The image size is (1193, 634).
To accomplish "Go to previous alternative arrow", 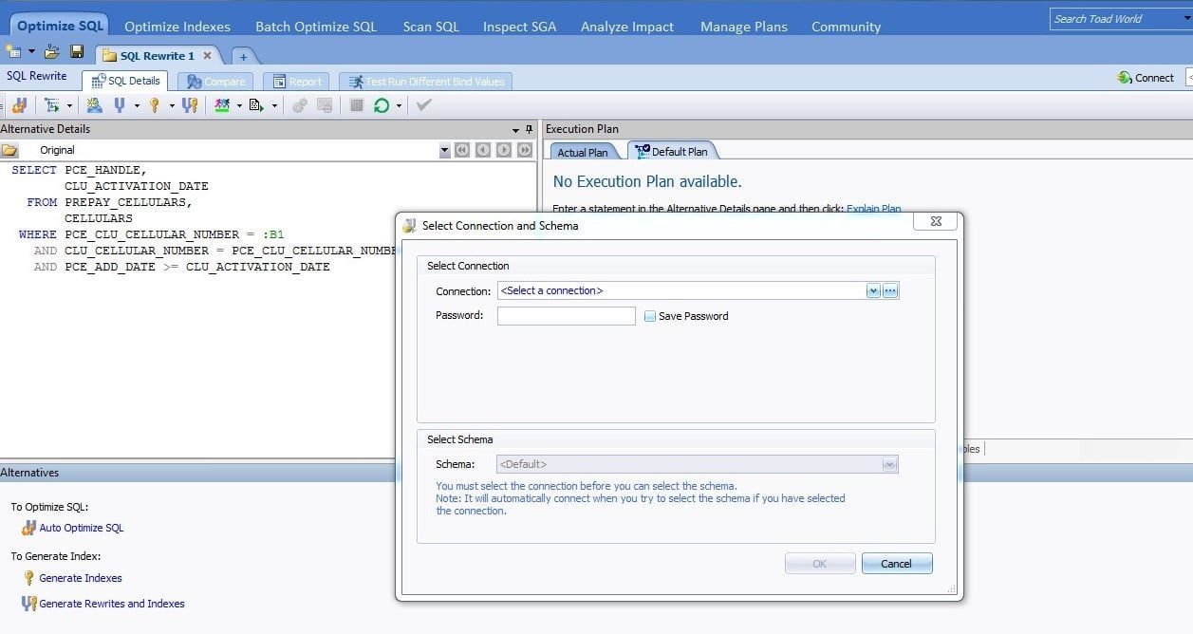I will [483, 150].
